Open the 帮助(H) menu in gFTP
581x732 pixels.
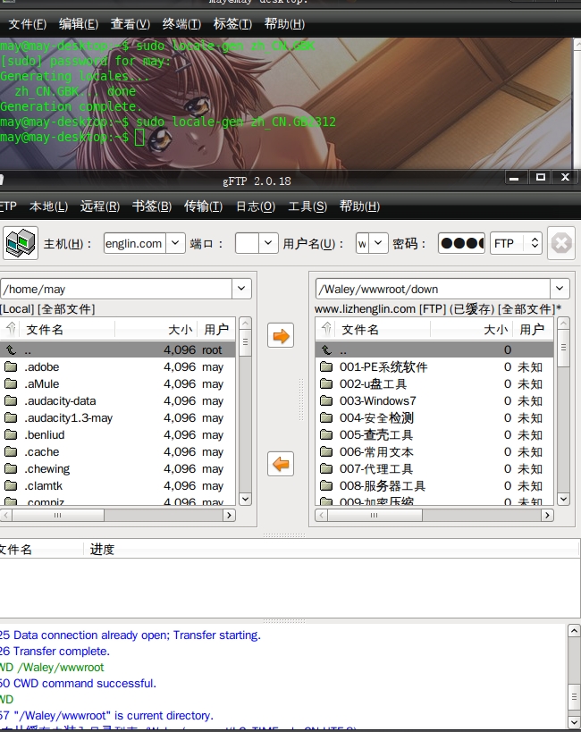pos(359,206)
